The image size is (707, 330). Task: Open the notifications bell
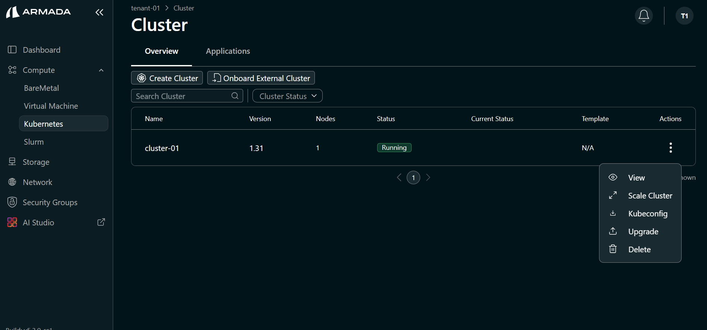point(644,16)
